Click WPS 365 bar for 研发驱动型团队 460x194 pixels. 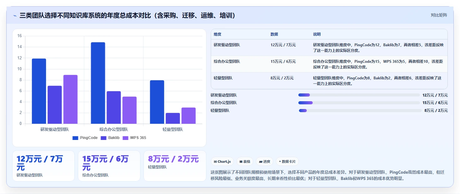pos(70,99)
